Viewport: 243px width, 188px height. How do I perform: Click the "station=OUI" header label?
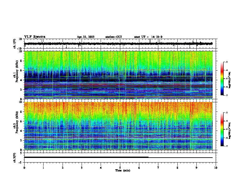[x=114, y=37]
